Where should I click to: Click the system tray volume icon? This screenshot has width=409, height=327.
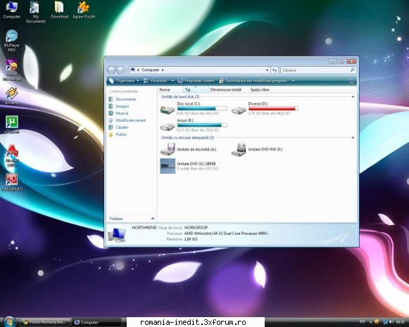391,322
